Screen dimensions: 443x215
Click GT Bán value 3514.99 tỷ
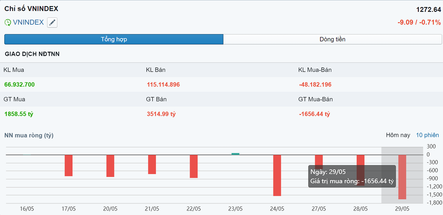[x=161, y=114]
